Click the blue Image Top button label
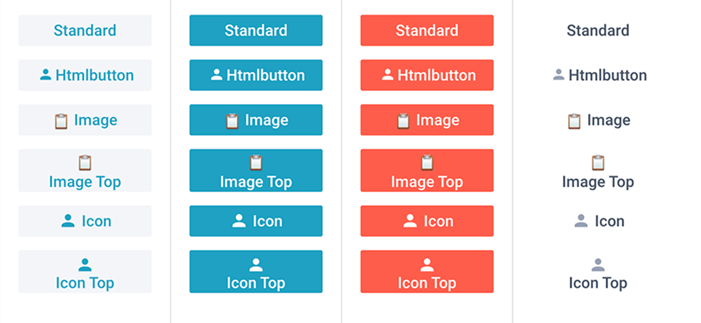Image resolution: width=701 pixels, height=323 pixels. click(x=256, y=182)
